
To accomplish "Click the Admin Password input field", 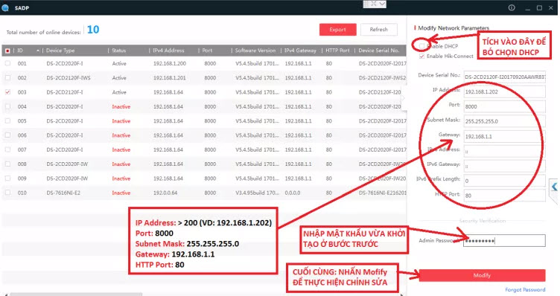I will pyautogui.click(x=505, y=241).
